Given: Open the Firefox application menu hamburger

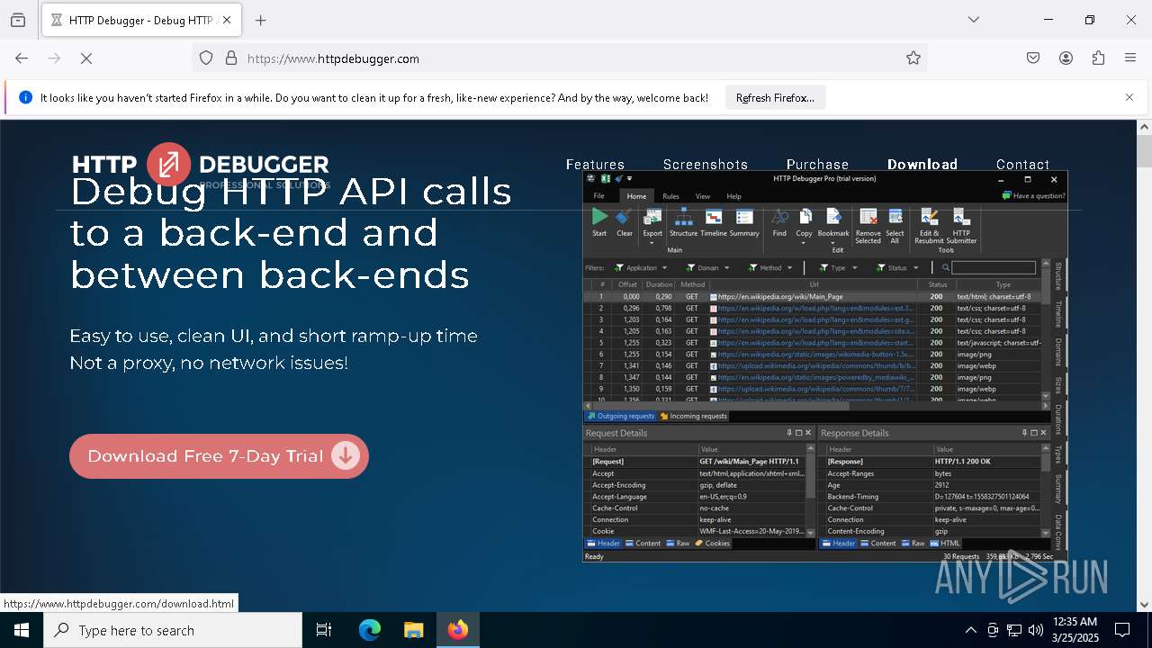Looking at the screenshot, I should point(1130,58).
